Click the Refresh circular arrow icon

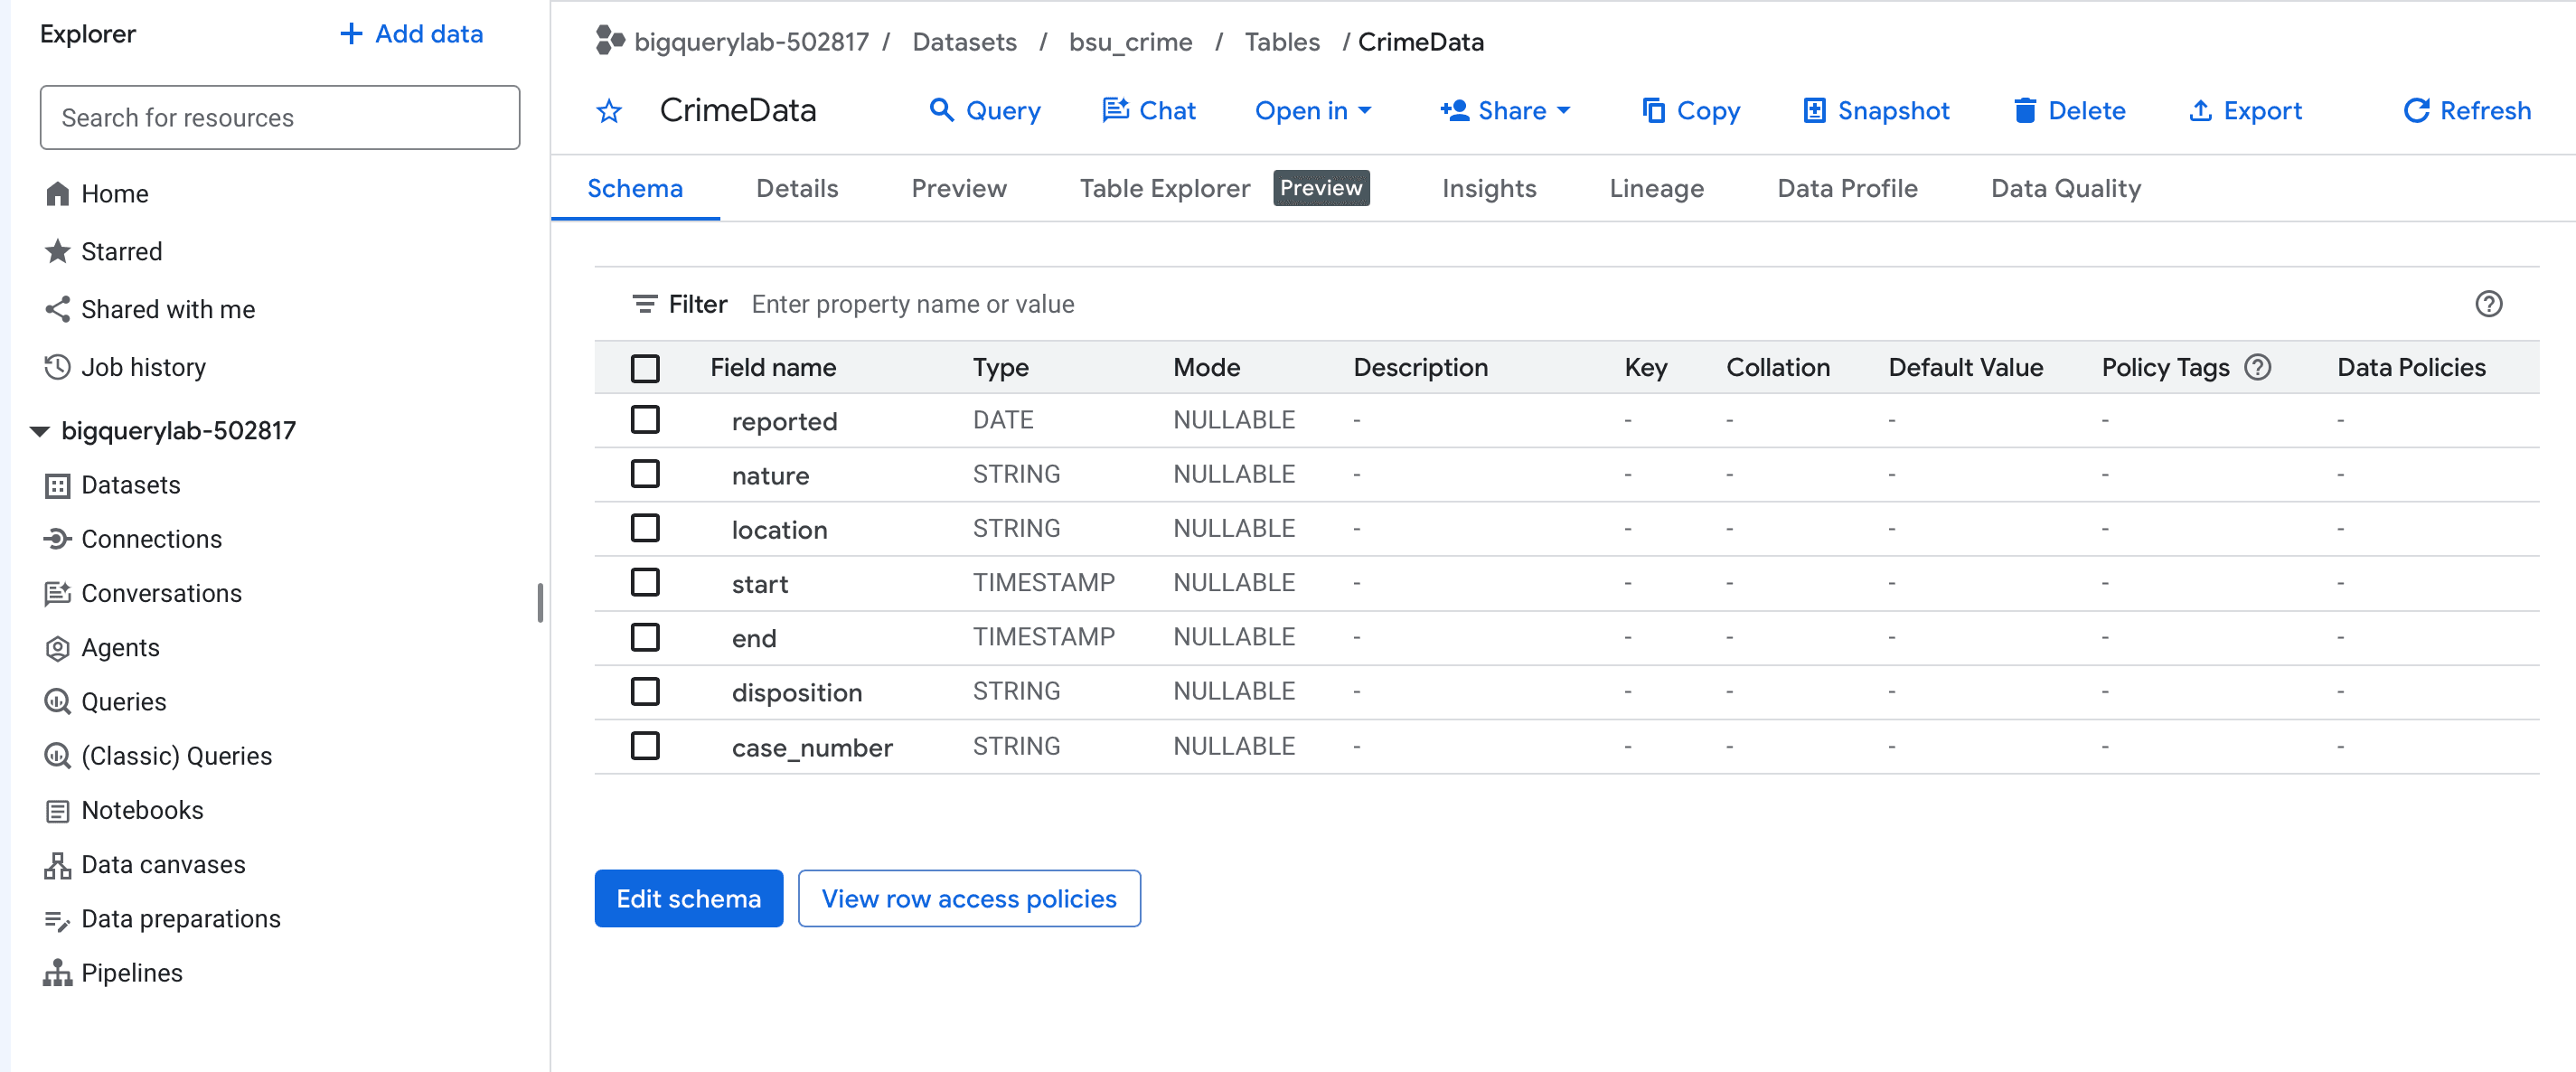[2416, 110]
